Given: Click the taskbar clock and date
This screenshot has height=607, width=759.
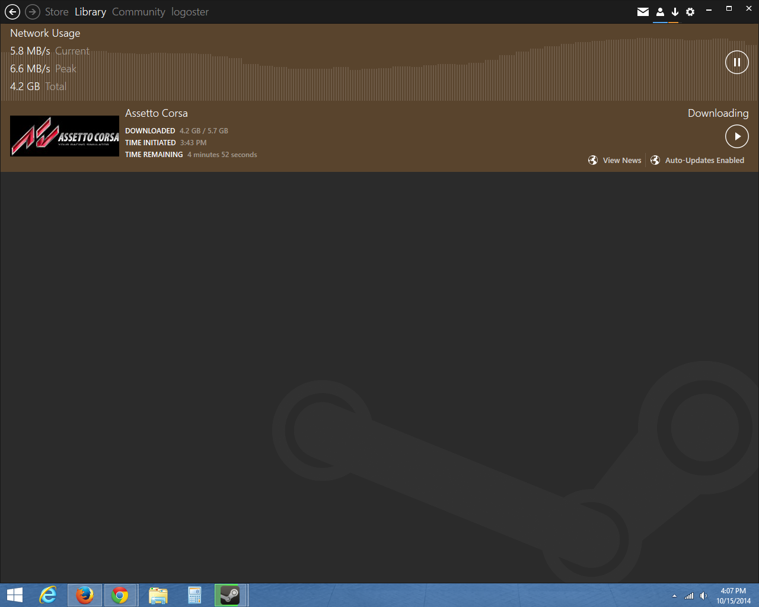Looking at the screenshot, I should 734,596.
